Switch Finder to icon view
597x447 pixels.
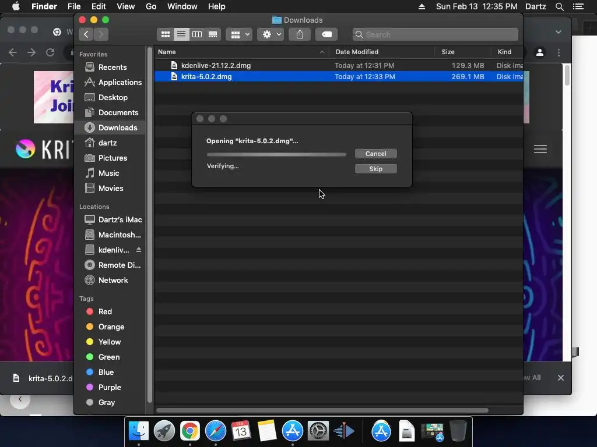point(165,34)
